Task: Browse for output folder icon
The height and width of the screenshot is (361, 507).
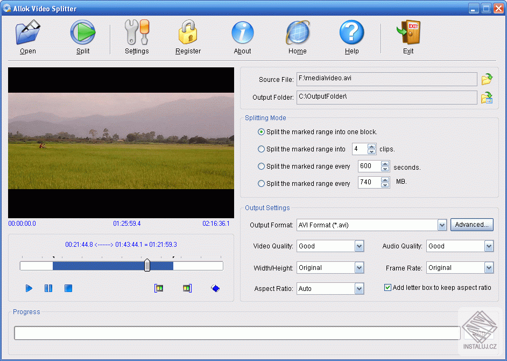Action: coord(487,98)
